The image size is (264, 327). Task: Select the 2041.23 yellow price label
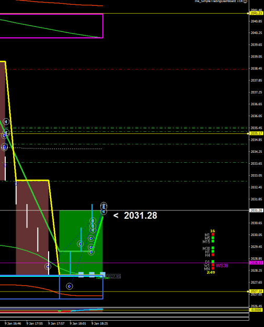click(x=256, y=13)
